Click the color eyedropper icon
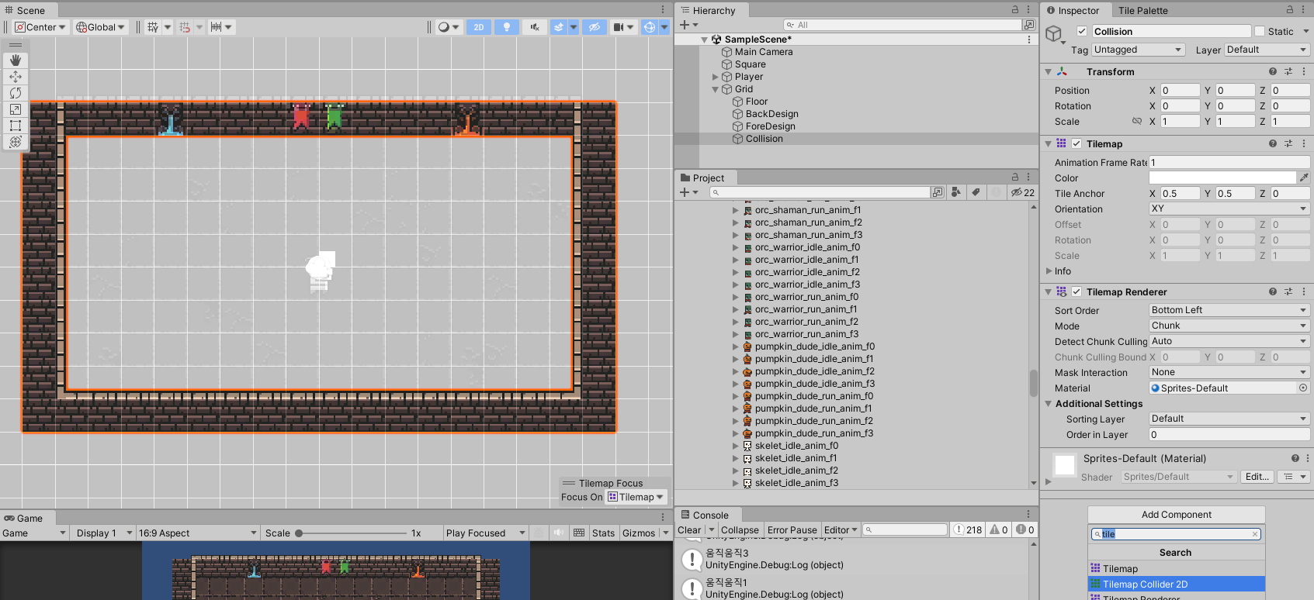 (1304, 178)
